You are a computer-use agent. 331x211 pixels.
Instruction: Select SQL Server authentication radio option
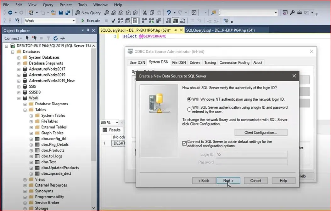189,109
